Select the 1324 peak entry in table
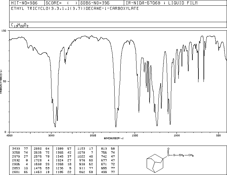Screen dimensions: 227x175 pyautogui.click(x=63, y=160)
